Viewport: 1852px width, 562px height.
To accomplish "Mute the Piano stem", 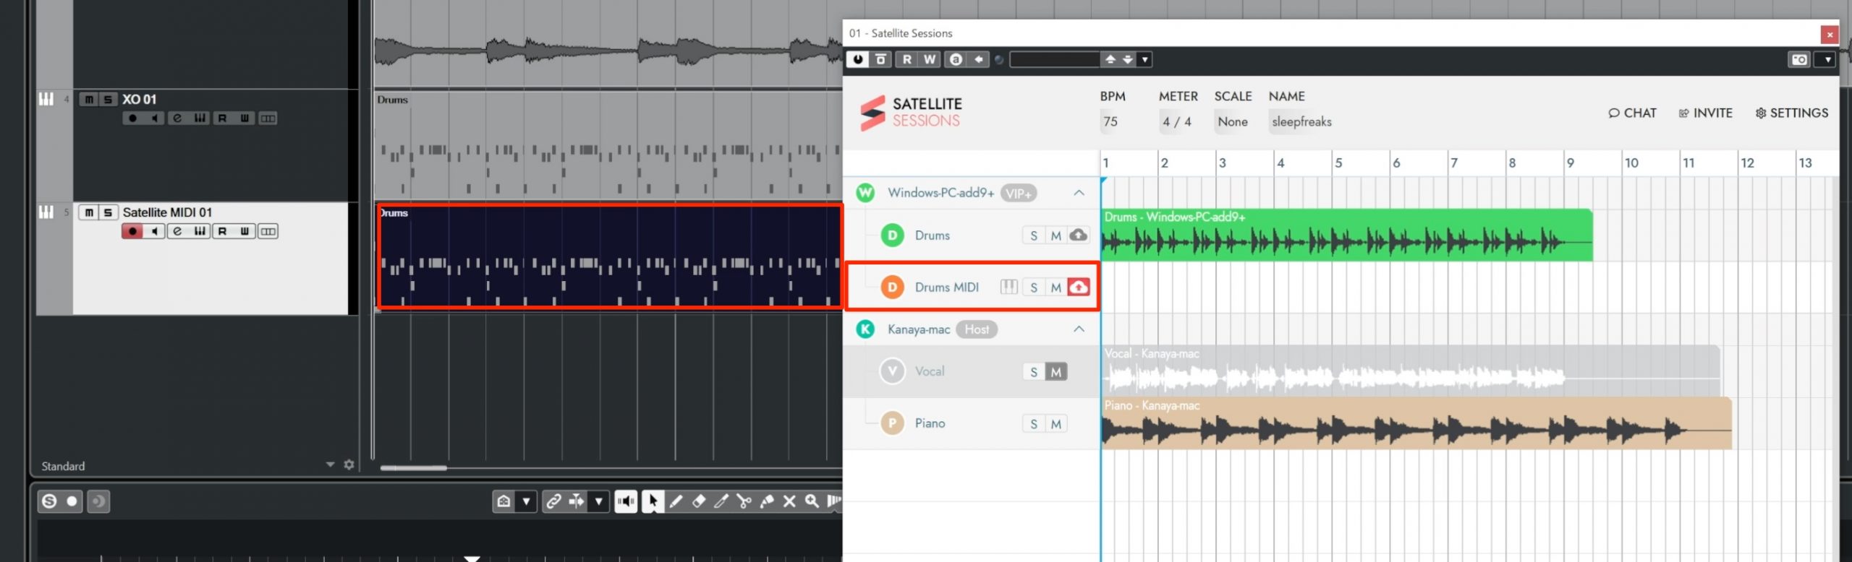I will [x=1055, y=424].
